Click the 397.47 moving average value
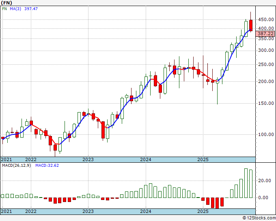 (x=31, y=9)
